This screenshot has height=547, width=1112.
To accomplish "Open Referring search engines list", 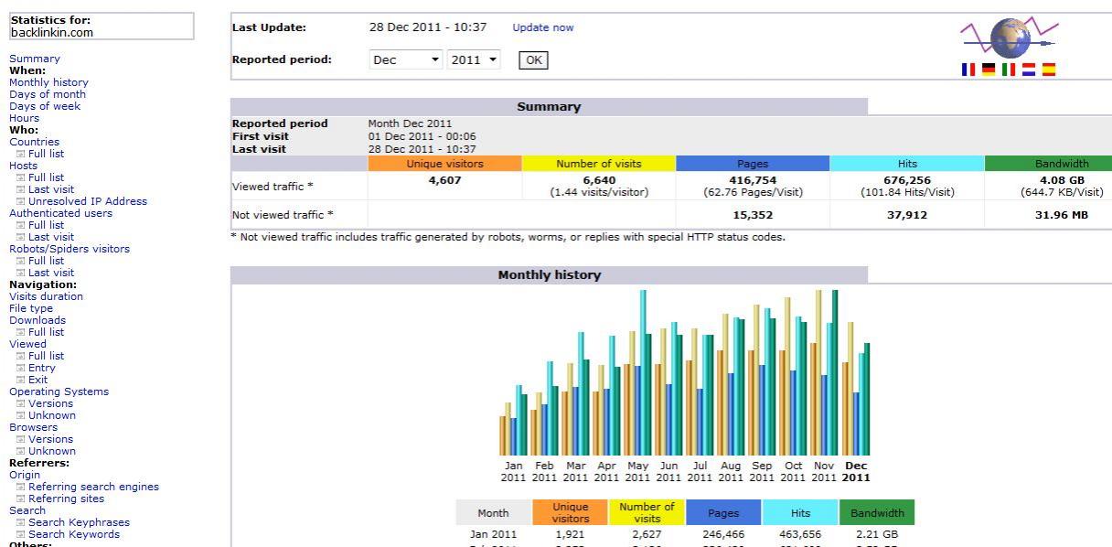I will (x=93, y=487).
